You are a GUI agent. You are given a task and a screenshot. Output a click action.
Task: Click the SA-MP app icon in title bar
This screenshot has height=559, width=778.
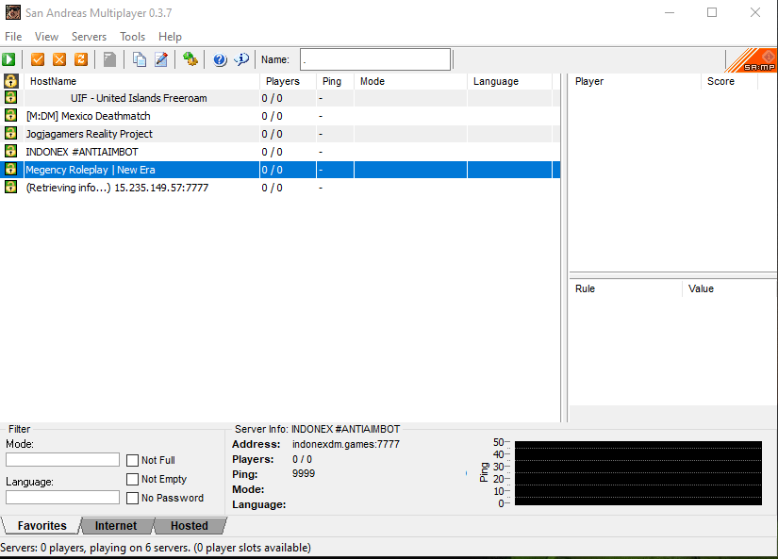point(13,12)
